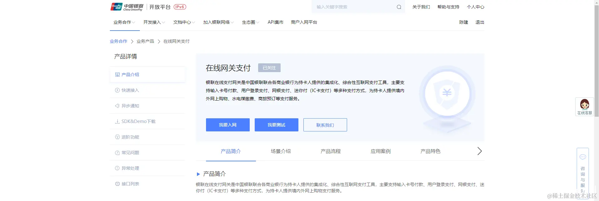The width and height of the screenshot is (599, 201).
Task: Click the 进阶功能 sidebar icon
Action: [x=117, y=137]
